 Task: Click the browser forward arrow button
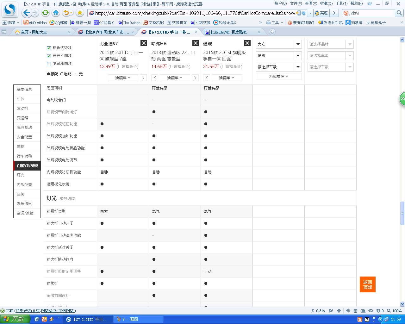[x=35, y=13]
